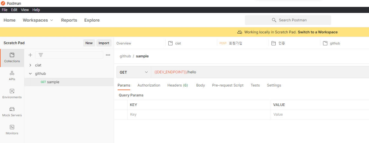Click the cloud-off Scratch Pad icon
Viewport: 369px width, 143px height.
tap(240, 32)
